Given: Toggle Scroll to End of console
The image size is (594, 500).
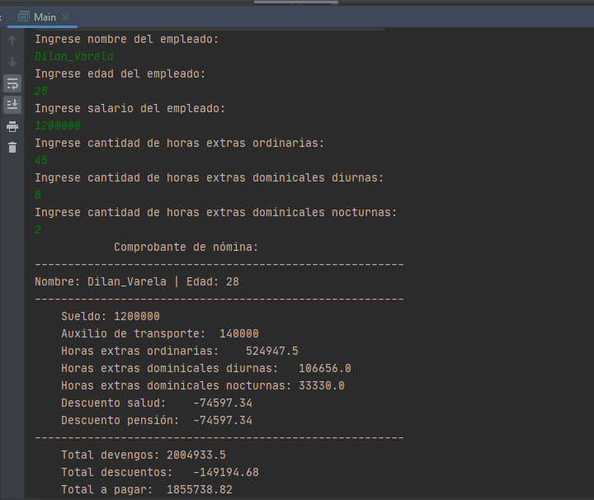Looking at the screenshot, I should [x=12, y=105].
